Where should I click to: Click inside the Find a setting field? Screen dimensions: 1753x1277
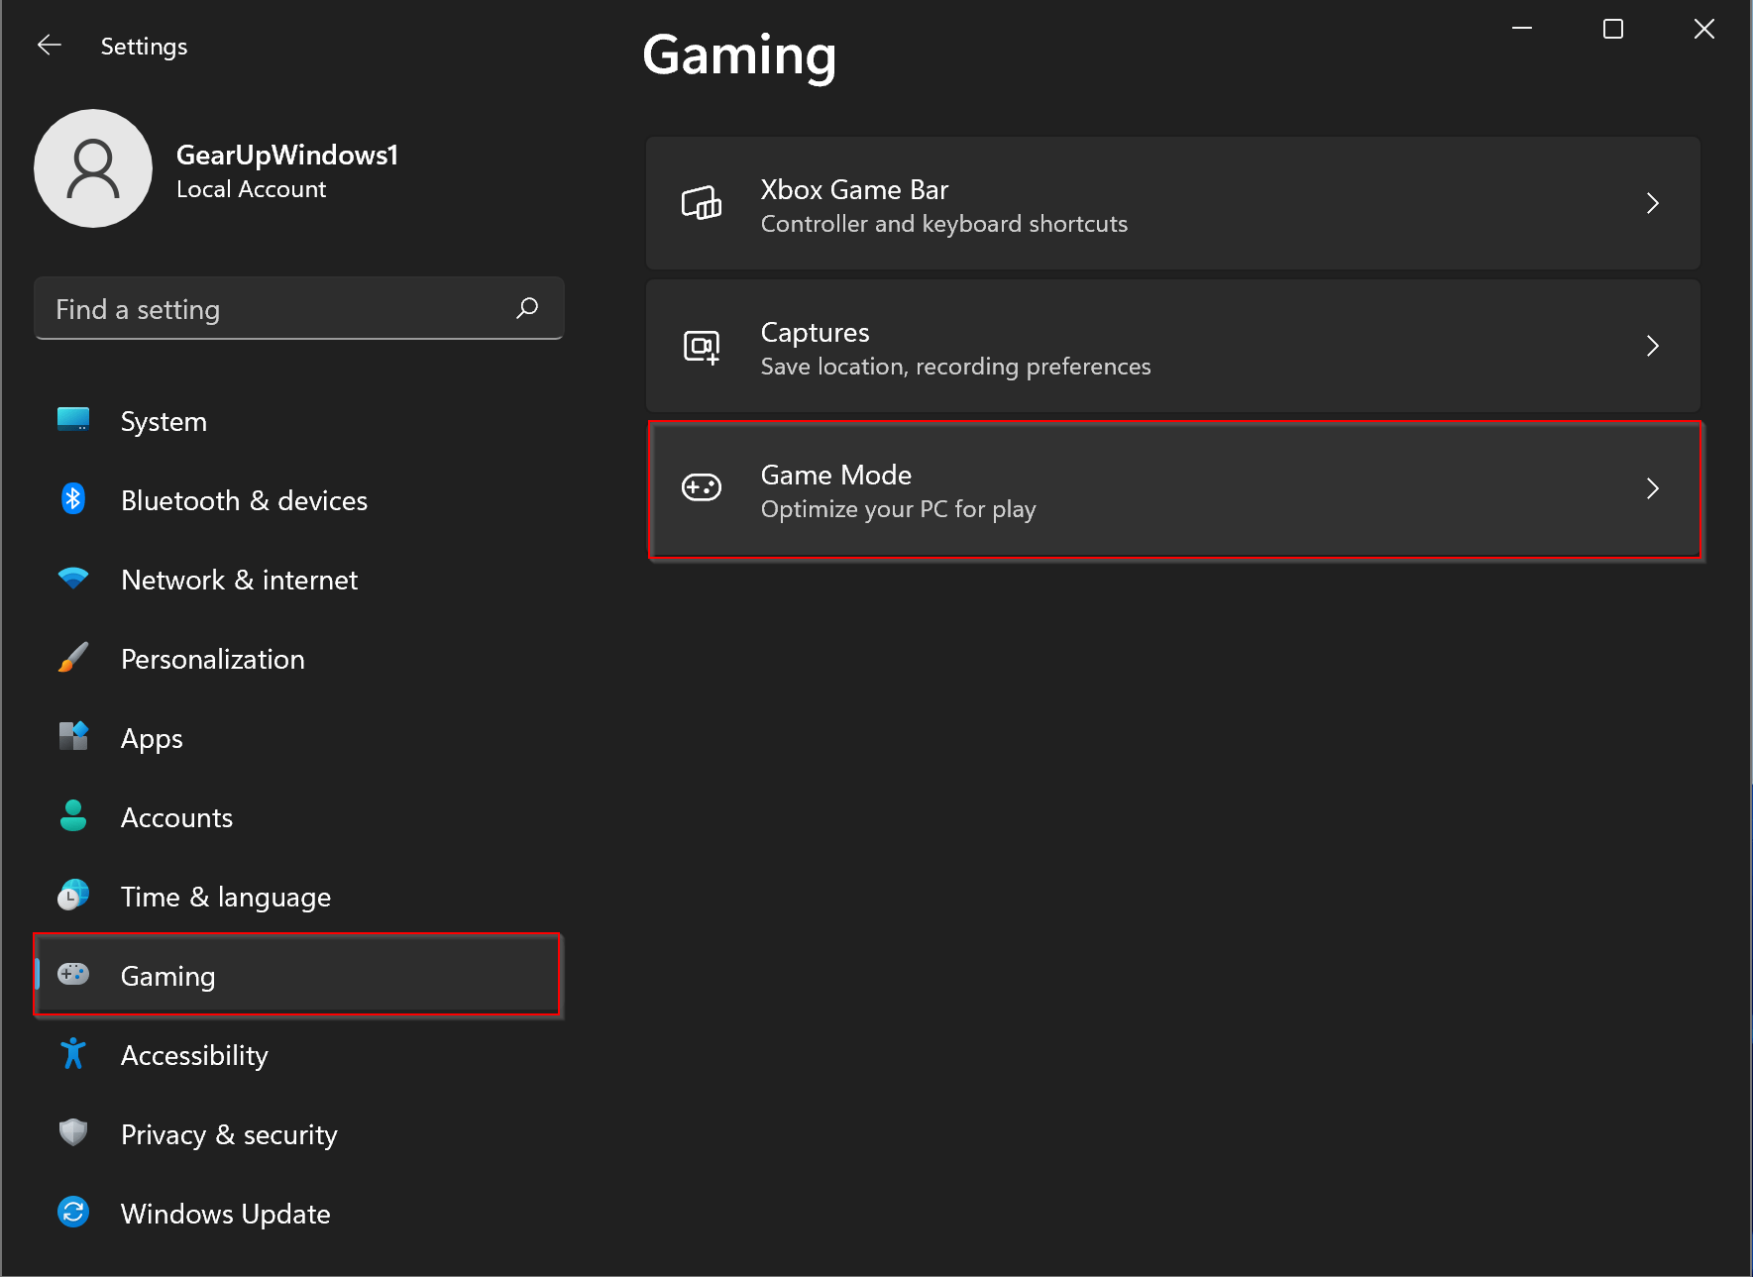click(248, 308)
